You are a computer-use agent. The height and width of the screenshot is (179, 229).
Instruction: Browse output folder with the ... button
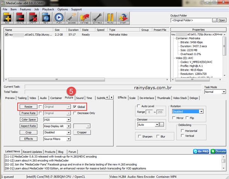214,20
